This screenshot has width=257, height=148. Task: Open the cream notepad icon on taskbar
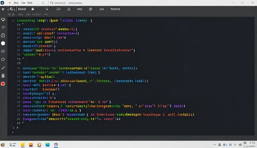[x=39, y=145]
